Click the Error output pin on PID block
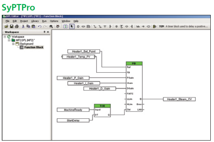 pos(139,104)
